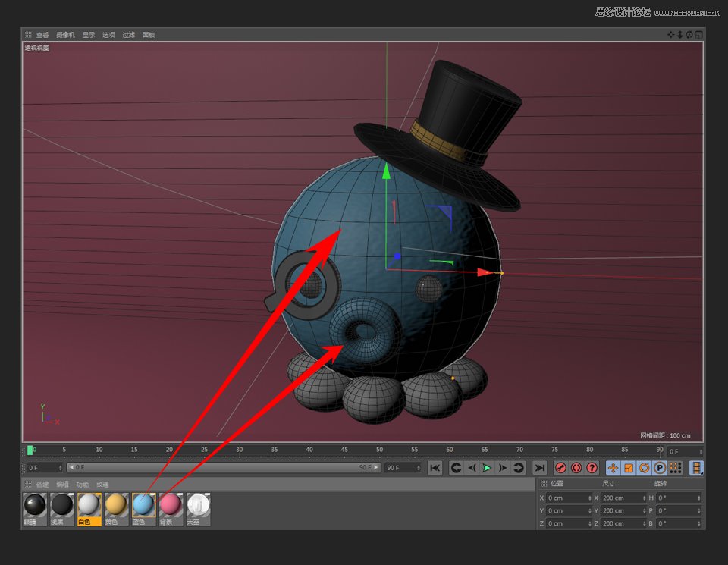Click the keyframe selection question-mark icon
This screenshot has height=565, width=728.
coord(592,468)
